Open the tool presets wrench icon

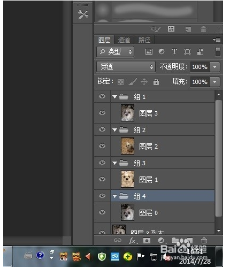point(83,14)
